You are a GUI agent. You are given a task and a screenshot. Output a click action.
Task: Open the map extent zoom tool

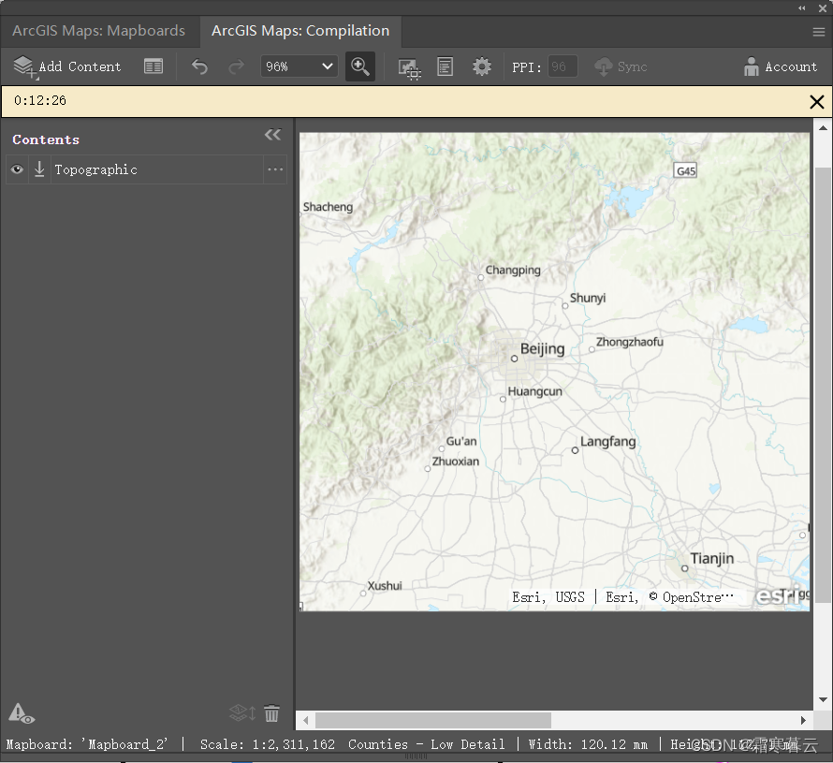point(360,66)
